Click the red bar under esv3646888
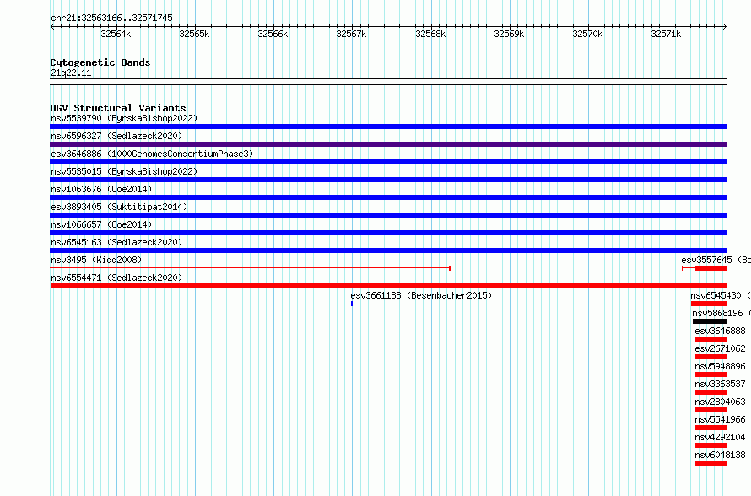The height and width of the screenshot is (496, 751). (711, 339)
